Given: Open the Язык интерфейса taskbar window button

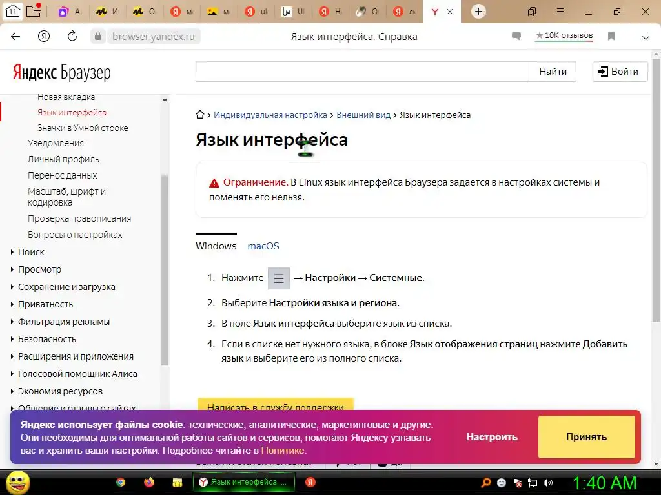Looking at the screenshot, I should pyautogui.click(x=243, y=482).
